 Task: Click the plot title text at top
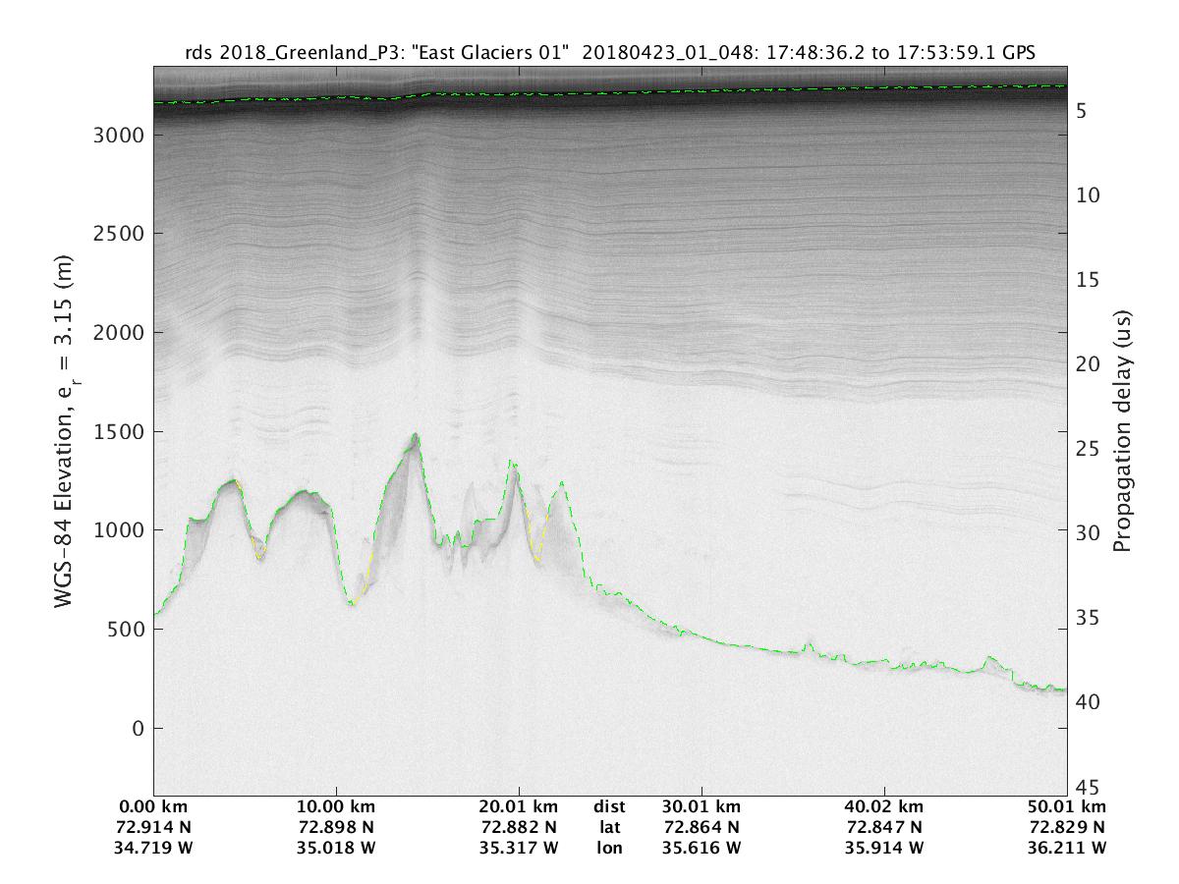point(609,53)
